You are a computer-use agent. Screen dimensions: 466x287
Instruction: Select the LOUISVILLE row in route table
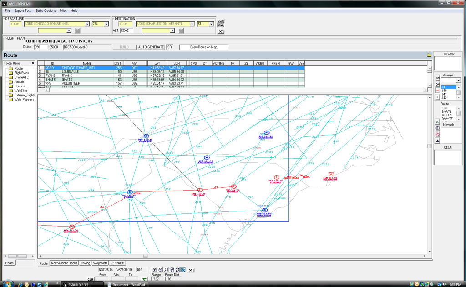(x=171, y=71)
